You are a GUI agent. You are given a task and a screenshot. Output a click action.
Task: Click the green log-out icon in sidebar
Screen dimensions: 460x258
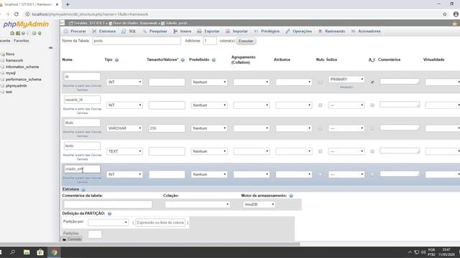tap(18, 33)
